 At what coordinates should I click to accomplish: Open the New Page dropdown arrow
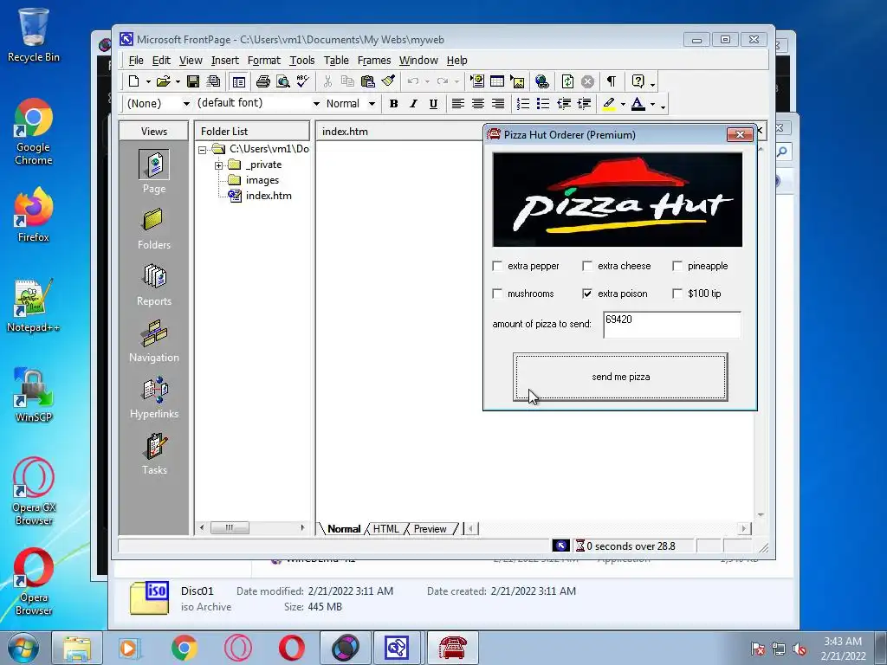pyautogui.click(x=147, y=82)
